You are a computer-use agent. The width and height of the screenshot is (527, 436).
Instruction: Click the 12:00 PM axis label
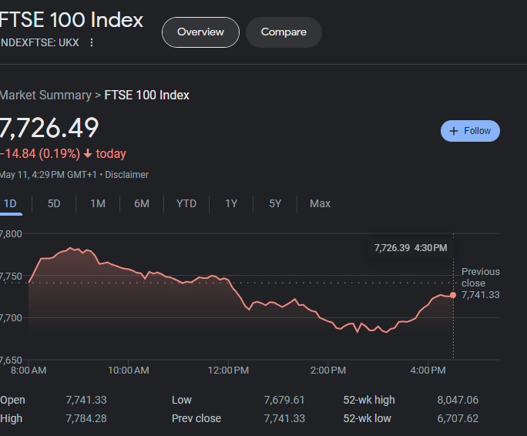[228, 371]
